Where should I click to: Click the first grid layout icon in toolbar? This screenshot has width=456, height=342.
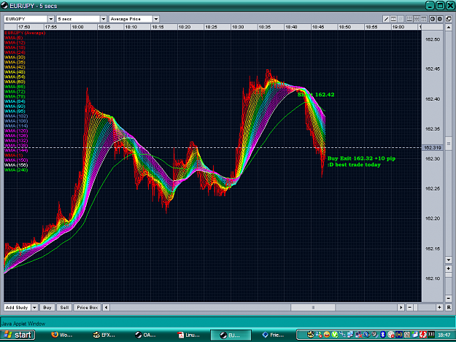pyautogui.click(x=409, y=19)
